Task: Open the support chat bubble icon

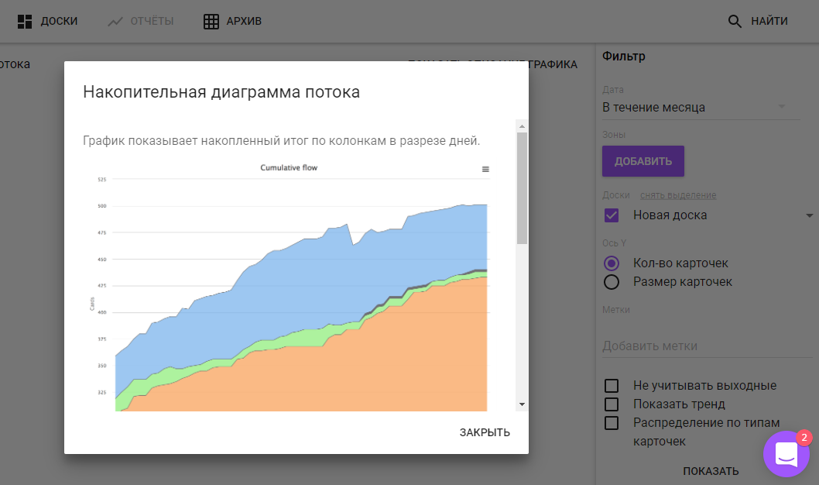Action: click(x=786, y=454)
